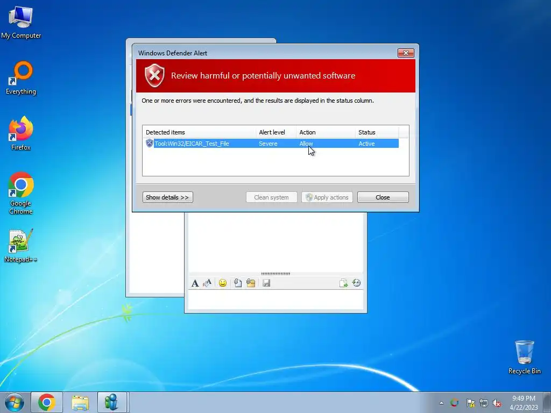
Task: Click the attach file clip icon
Action: tap(238, 283)
